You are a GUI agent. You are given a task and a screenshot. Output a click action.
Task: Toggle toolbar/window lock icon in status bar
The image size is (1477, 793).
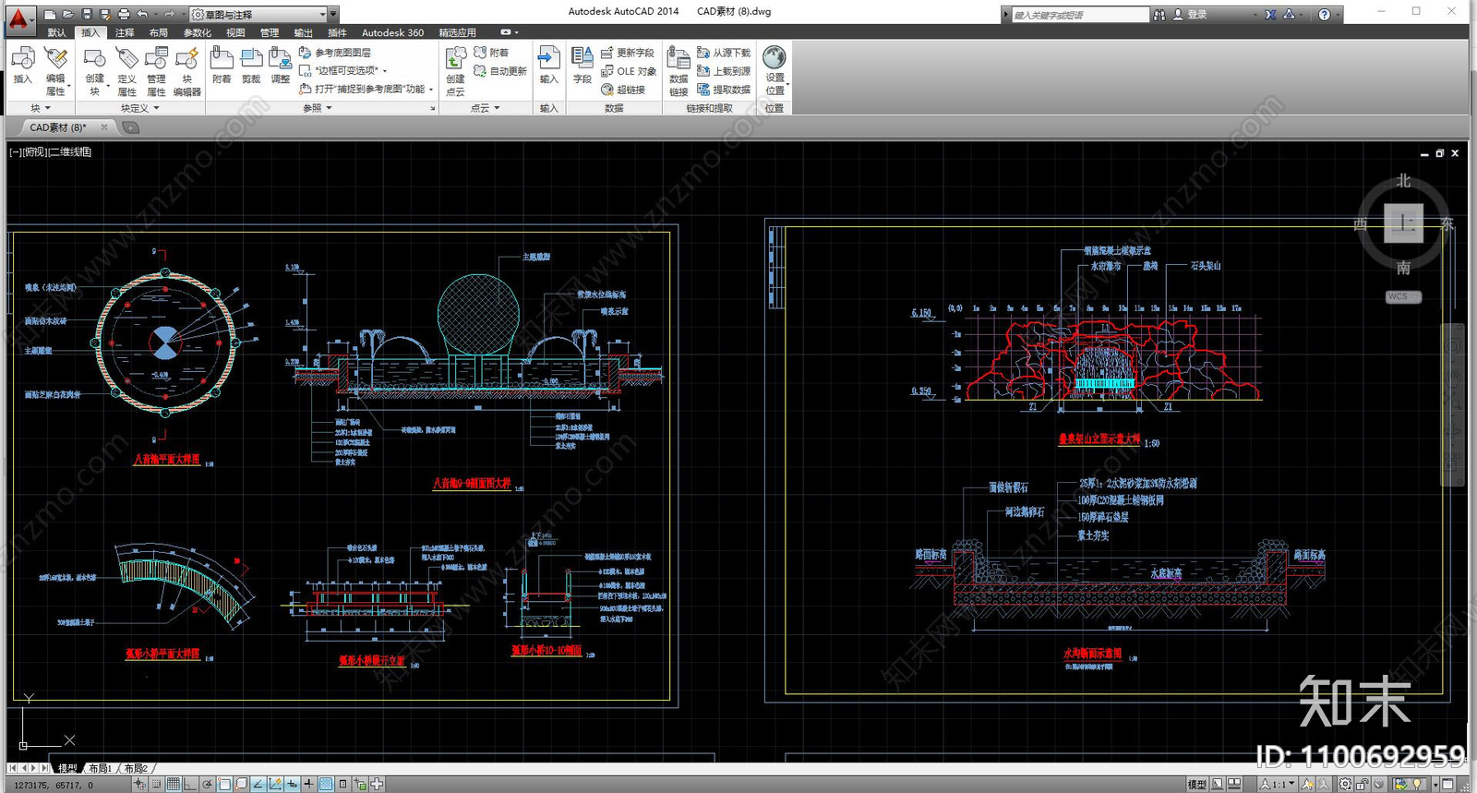click(x=1362, y=784)
